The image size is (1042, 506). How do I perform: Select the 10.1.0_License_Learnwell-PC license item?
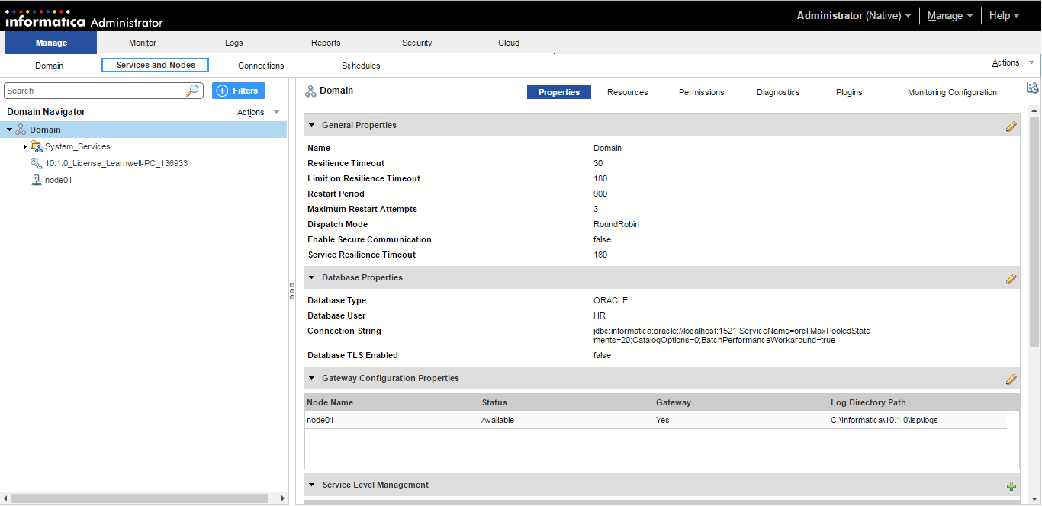coord(116,163)
